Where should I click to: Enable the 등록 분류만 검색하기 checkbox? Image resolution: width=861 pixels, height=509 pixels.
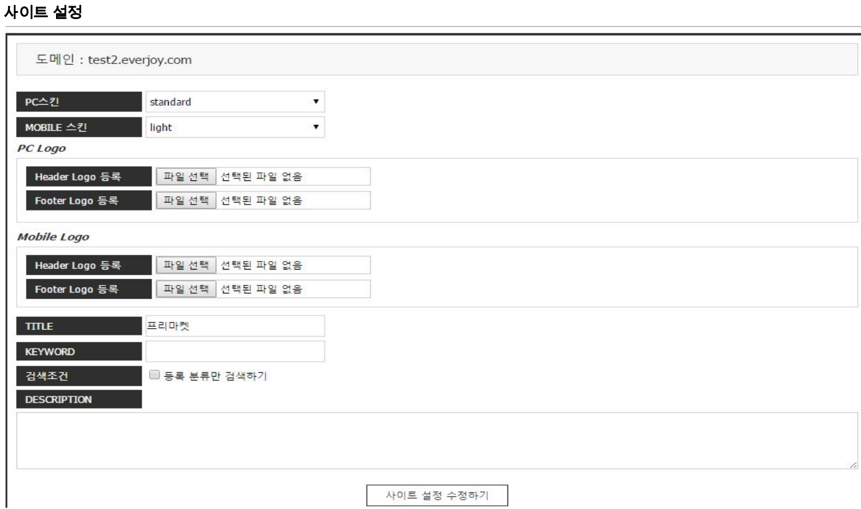(155, 375)
